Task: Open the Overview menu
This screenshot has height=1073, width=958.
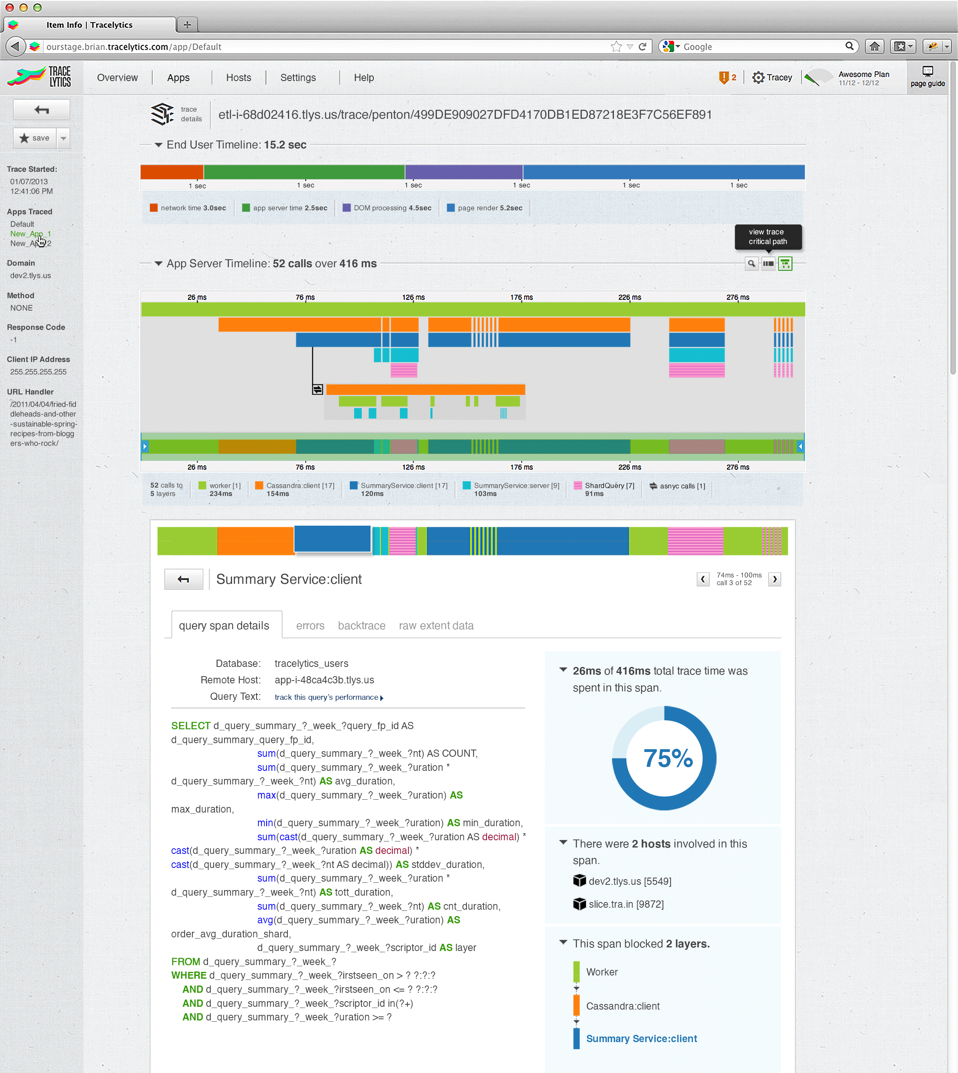Action: pos(117,77)
